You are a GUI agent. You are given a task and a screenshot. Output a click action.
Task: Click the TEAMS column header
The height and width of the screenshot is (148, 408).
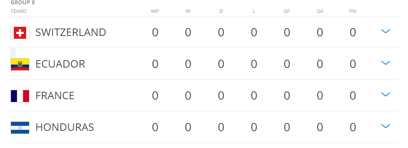tap(19, 11)
